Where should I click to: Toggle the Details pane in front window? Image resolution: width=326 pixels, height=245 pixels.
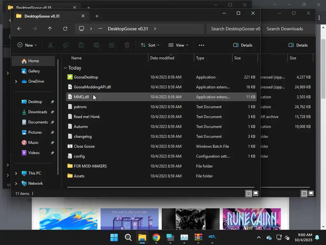243,45
